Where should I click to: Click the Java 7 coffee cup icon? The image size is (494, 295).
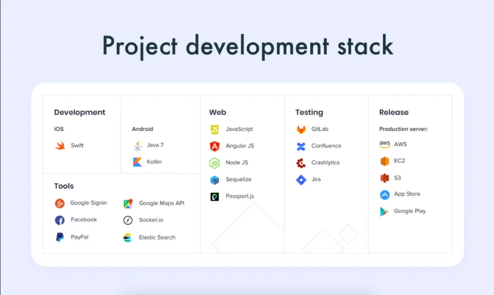(137, 146)
